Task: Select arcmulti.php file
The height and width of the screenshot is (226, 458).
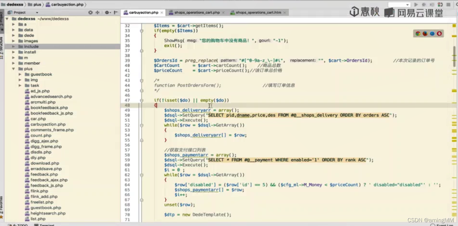Action: (x=43, y=102)
